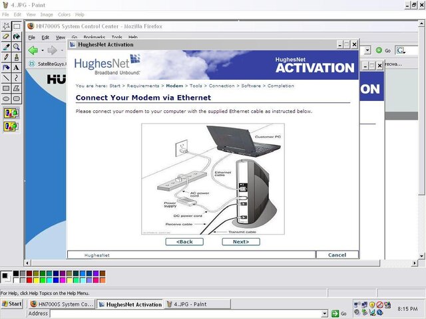Viewport: 426px width, 319px height.
Task: Choose the opaque selection option icon
Action: coord(11,113)
